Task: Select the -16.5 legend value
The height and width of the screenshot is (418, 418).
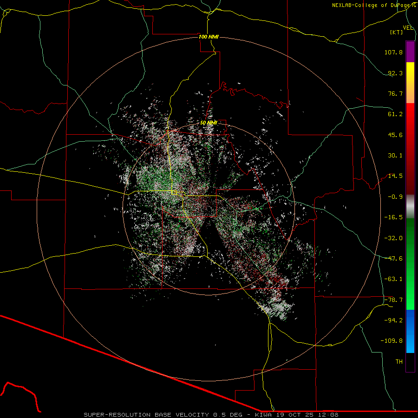Action: (x=393, y=217)
